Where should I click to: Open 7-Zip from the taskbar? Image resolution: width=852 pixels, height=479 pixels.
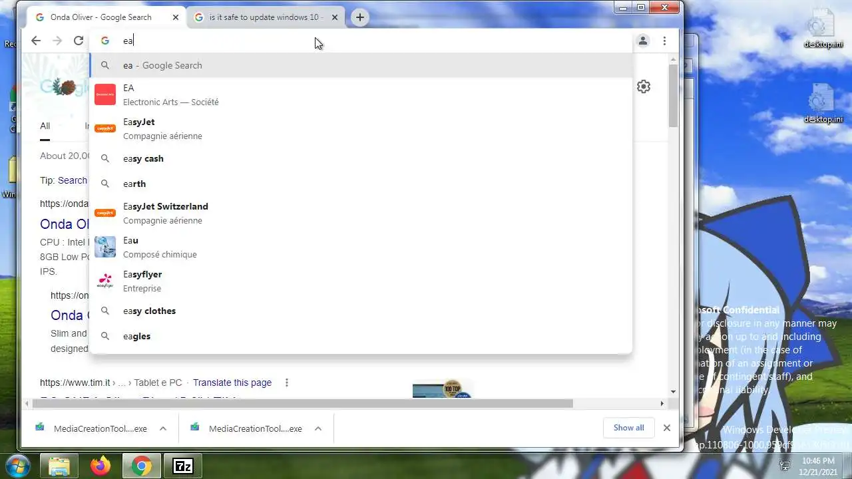[x=182, y=466]
